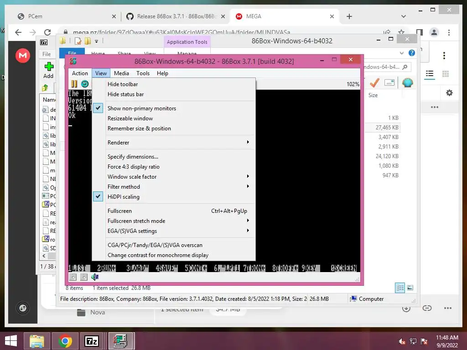Expand Filter method submenu
This screenshot has width=467, height=350.
pos(174,187)
